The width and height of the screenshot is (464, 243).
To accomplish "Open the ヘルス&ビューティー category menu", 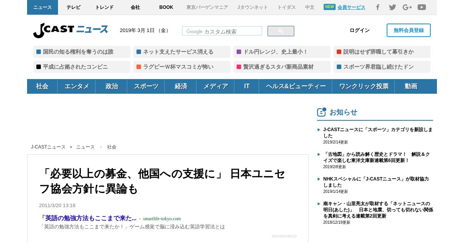I will [x=295, y=86].
